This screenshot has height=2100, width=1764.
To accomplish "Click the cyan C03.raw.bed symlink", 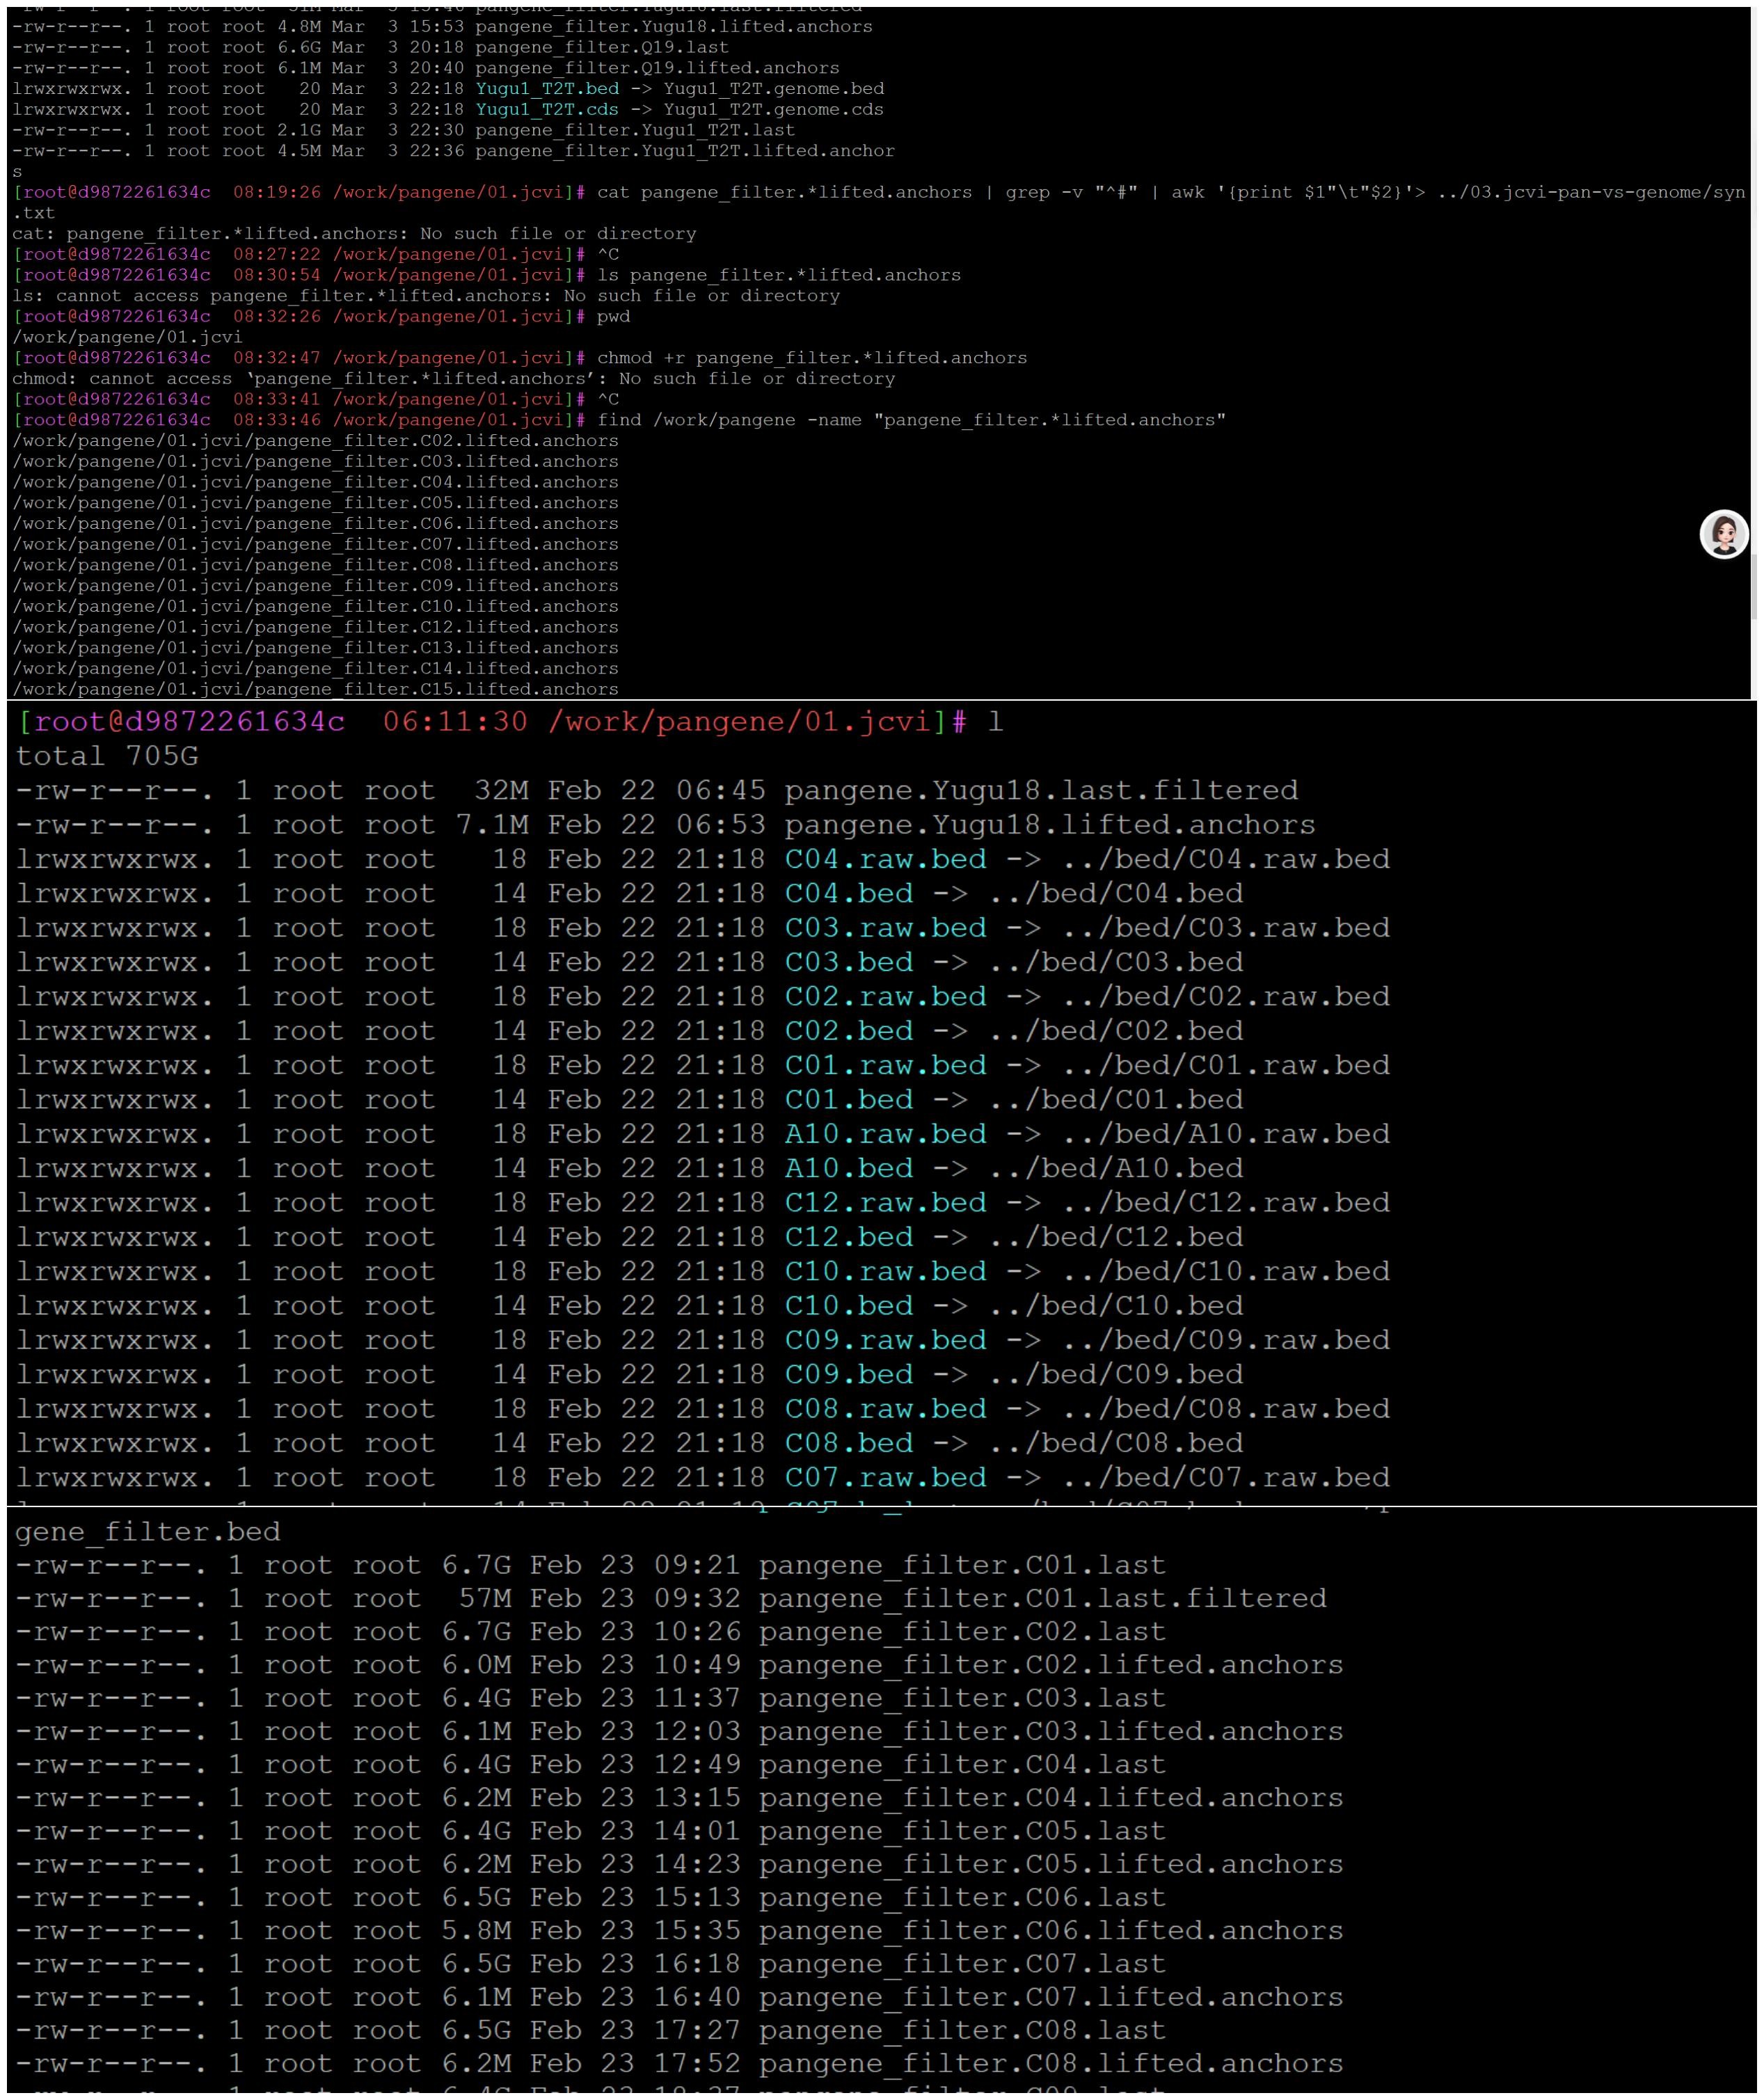I will pyautogui.click(x=885, y=928).
